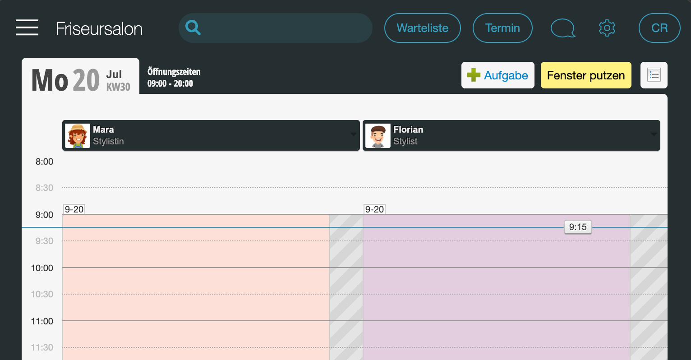Viewport: 691px width, 360px height.
Task: Select the Mo 20 Jul date tab
Action: 81,77
